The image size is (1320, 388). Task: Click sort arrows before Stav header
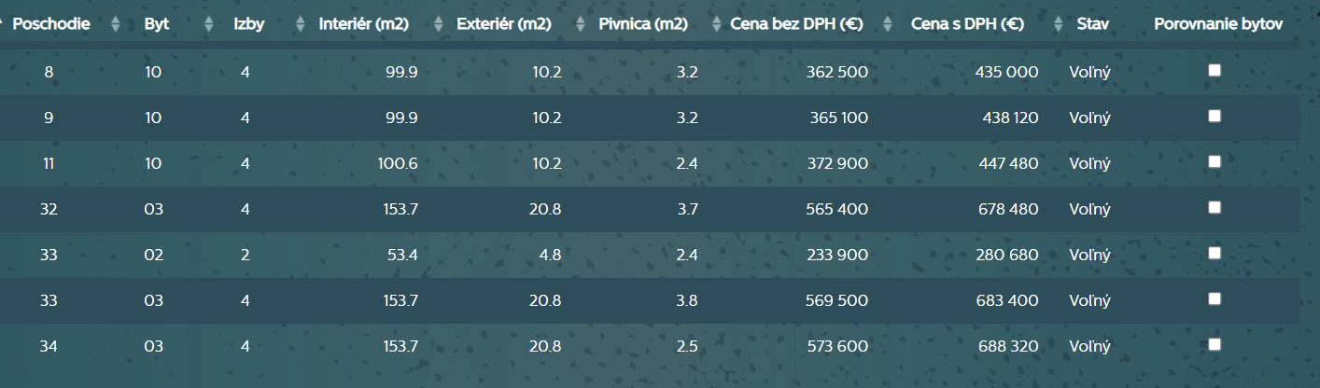tap(1059, 25)
